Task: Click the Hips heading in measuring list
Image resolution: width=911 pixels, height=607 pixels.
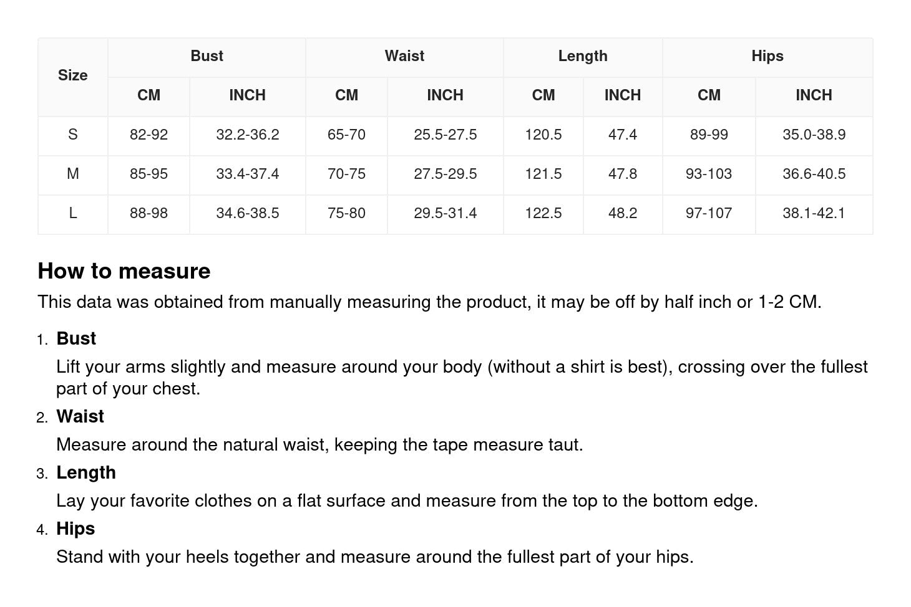Action: click(76, 528)
